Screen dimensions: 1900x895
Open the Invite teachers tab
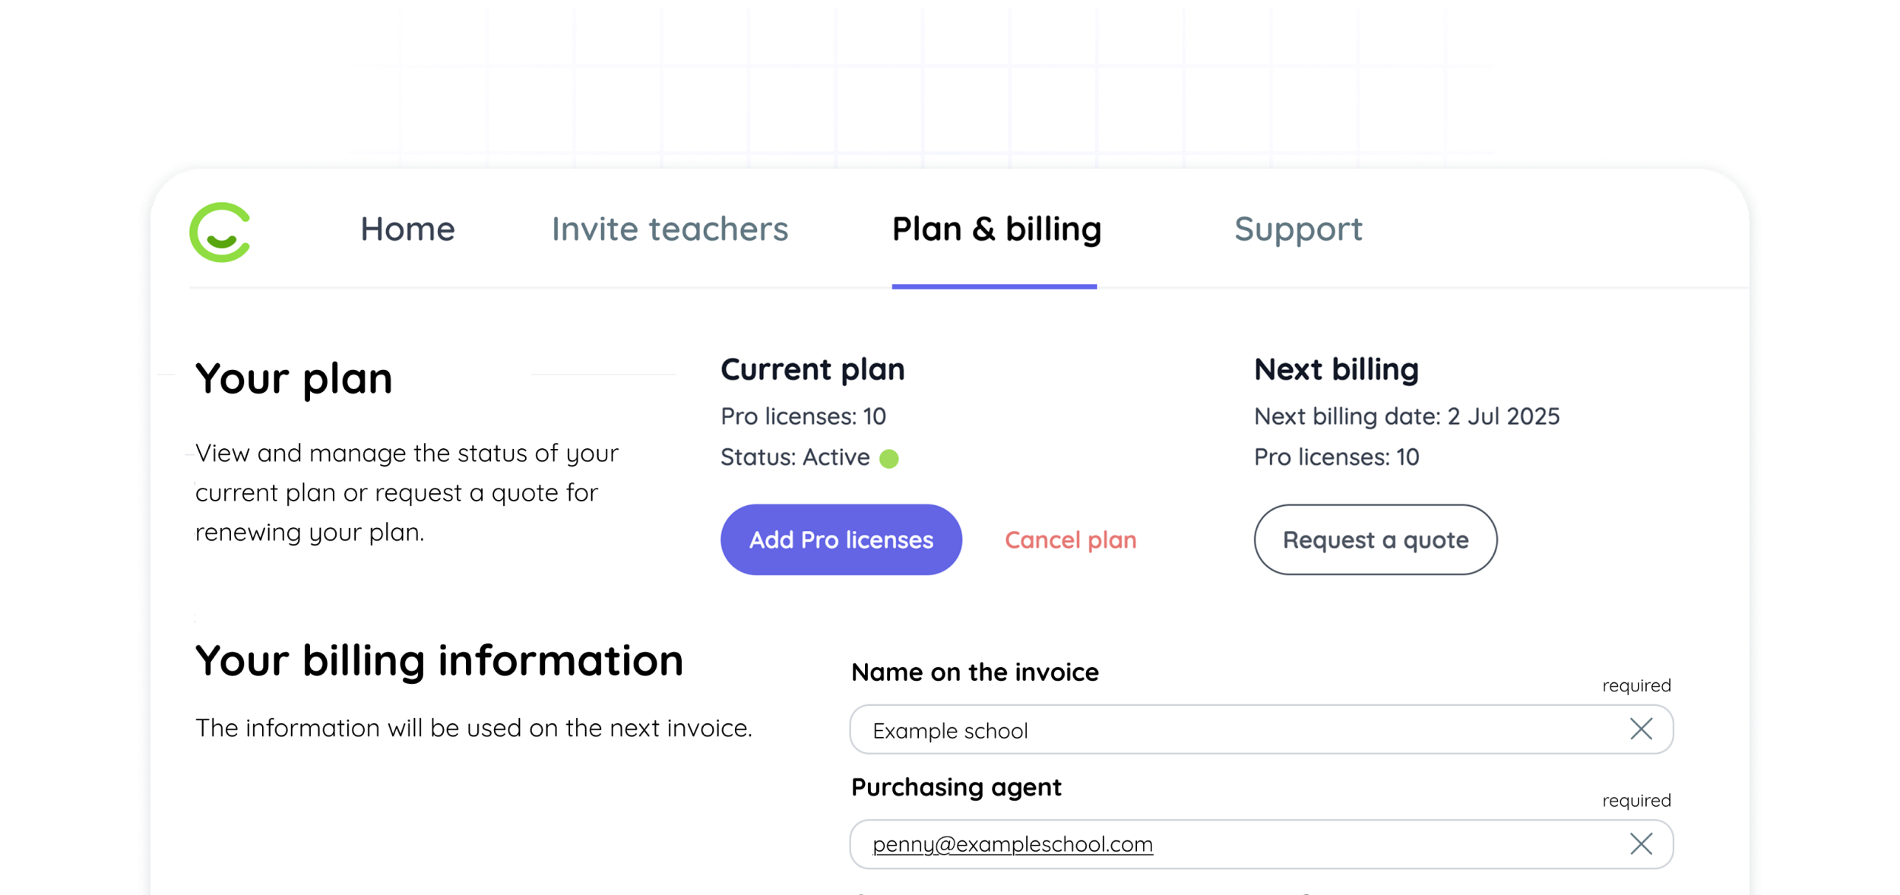click(670, 229)
